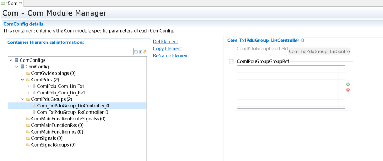The width and height of the screenshot is (383, 161).
Task: Click the Del Element link
Action: pyautogui.click(x=165, y=42)
